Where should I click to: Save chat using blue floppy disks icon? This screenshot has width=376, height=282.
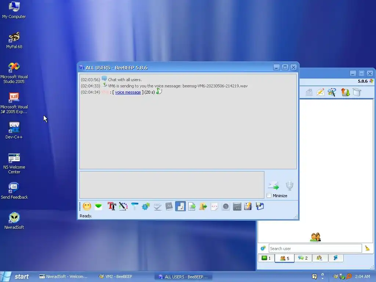point(260,206)
